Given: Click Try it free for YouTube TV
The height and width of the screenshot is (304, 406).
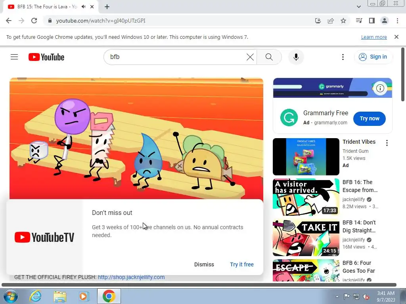Looking at the screenshot, I should tap(242, 264).
